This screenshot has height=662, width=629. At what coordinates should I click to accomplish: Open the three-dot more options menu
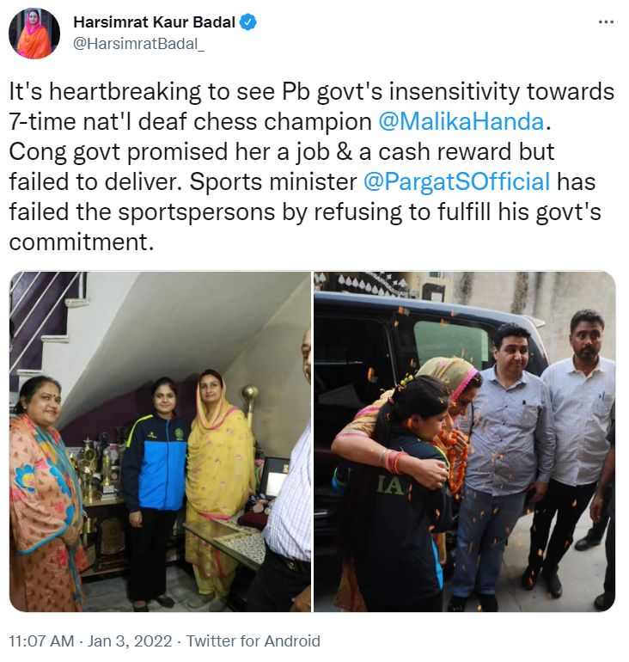pos(606,22)
